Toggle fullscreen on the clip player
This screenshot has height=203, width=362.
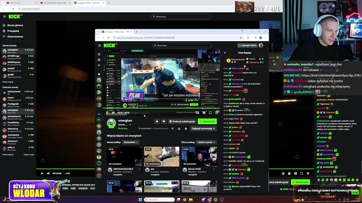point(210,113)
